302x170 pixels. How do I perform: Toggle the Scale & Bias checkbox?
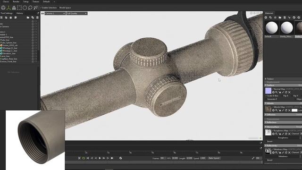pos(266,95)
